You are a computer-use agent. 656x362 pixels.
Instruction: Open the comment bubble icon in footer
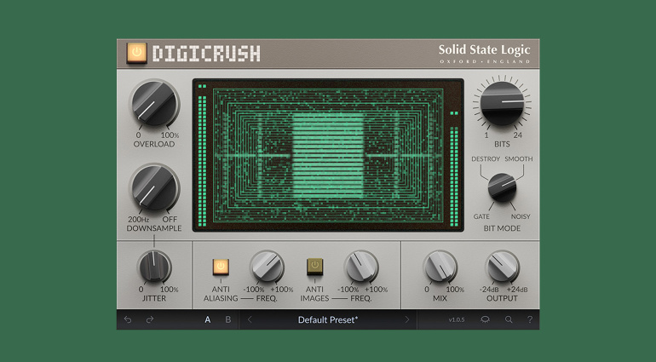pyautogui.click(x=486, y=320)
